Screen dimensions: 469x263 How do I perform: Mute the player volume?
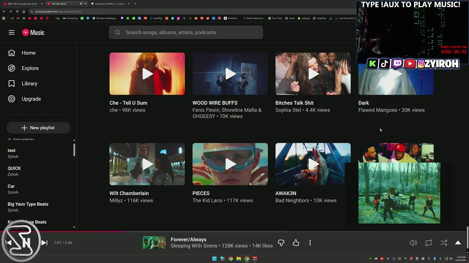point(413,243)
